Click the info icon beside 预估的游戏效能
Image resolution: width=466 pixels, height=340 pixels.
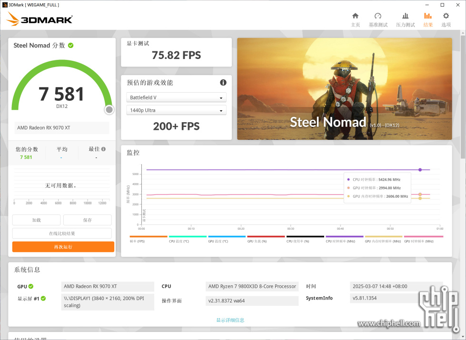click(223, 83)
